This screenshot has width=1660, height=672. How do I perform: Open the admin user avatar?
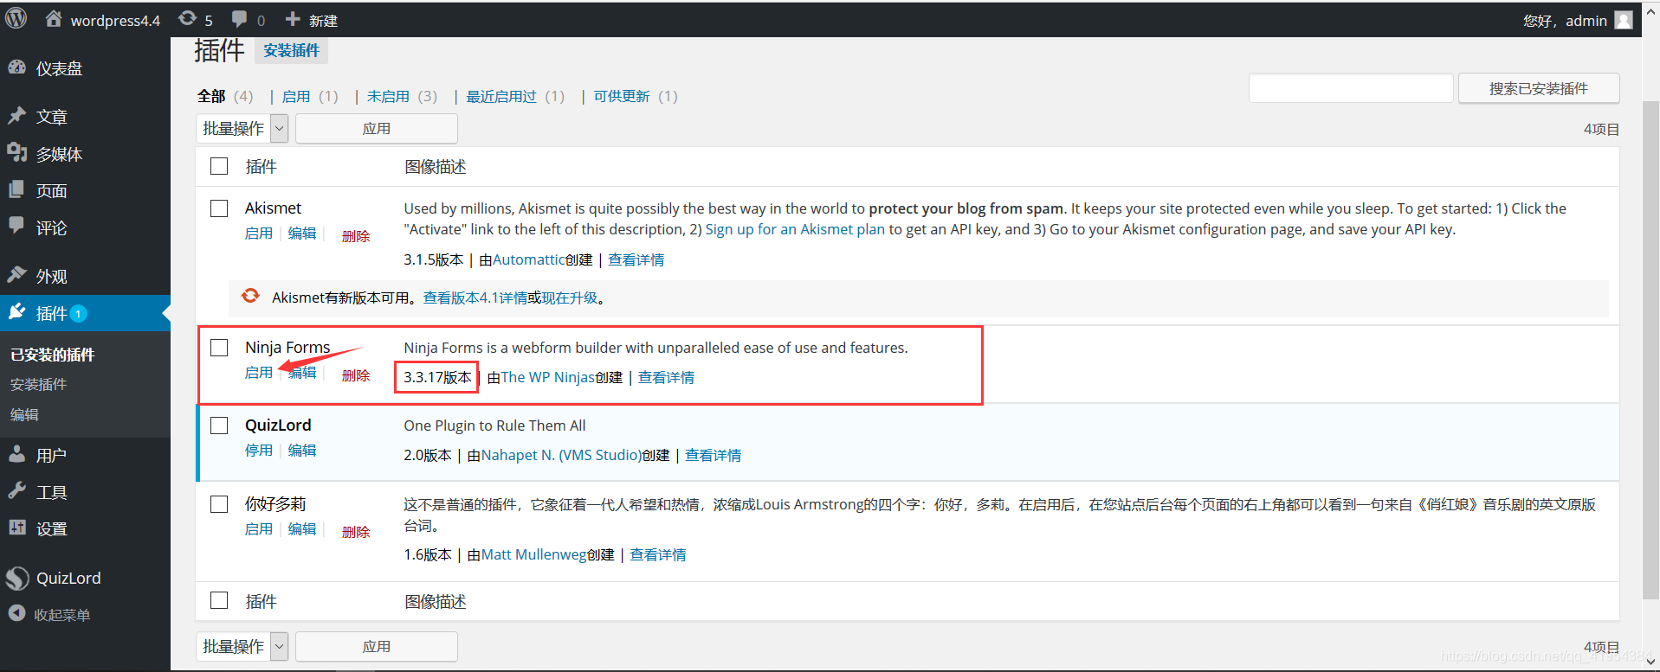1624,20
